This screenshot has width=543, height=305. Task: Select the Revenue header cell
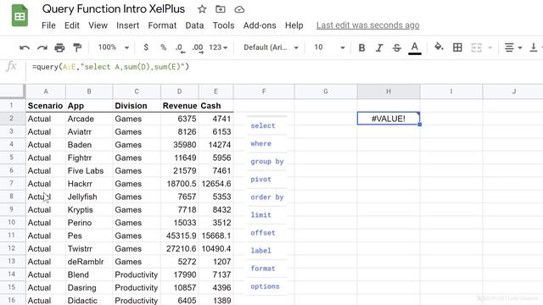coord(179,105)
